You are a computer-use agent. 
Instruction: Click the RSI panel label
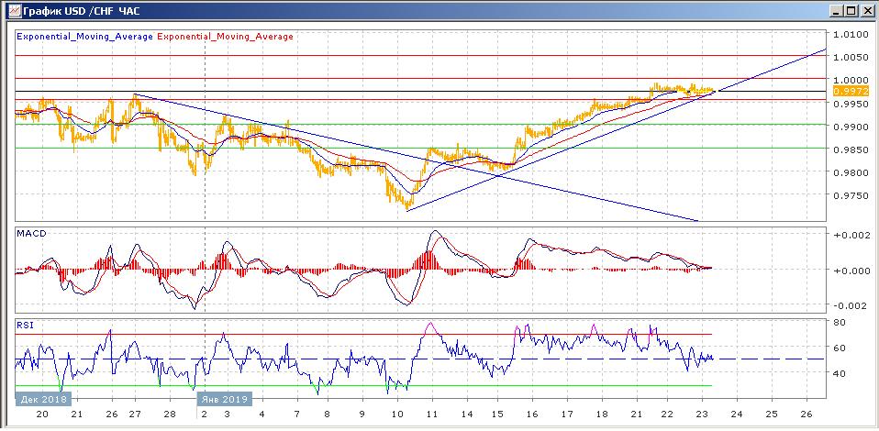pos(25,324)
